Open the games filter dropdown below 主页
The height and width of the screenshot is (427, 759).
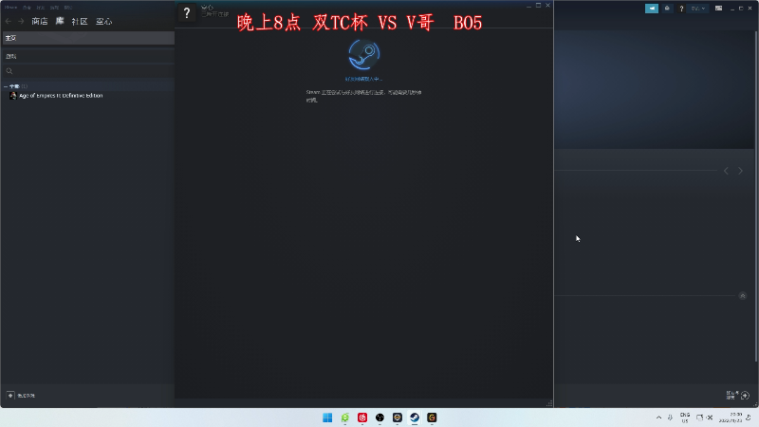point(87,56)
